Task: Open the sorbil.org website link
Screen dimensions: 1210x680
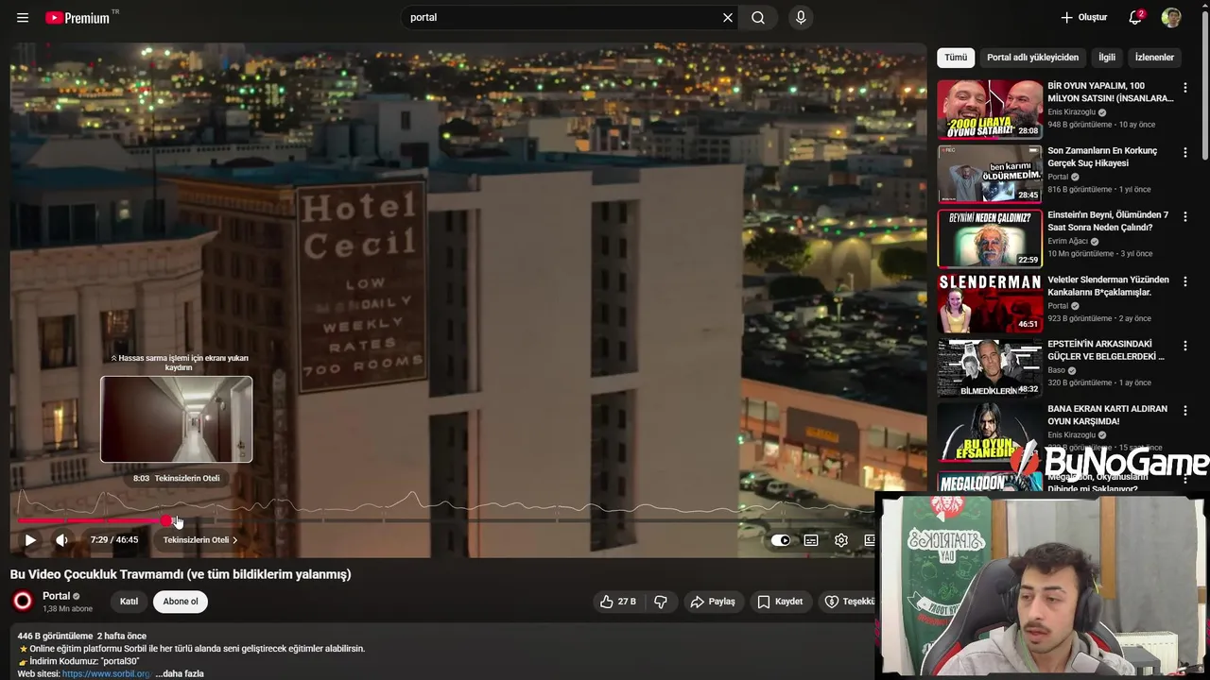Action: pos(106,673)
